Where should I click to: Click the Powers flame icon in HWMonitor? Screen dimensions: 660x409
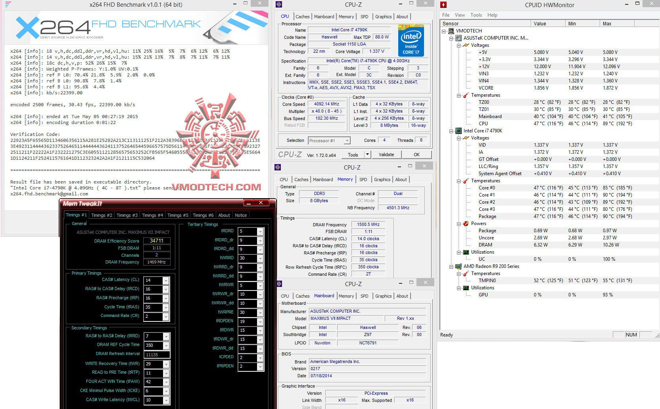[x=466, y=224]
